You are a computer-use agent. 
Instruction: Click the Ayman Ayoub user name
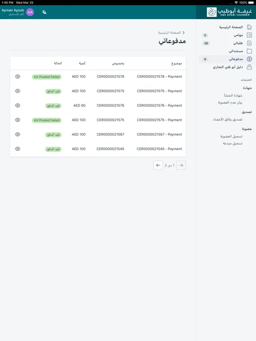(x=13, y=10)
